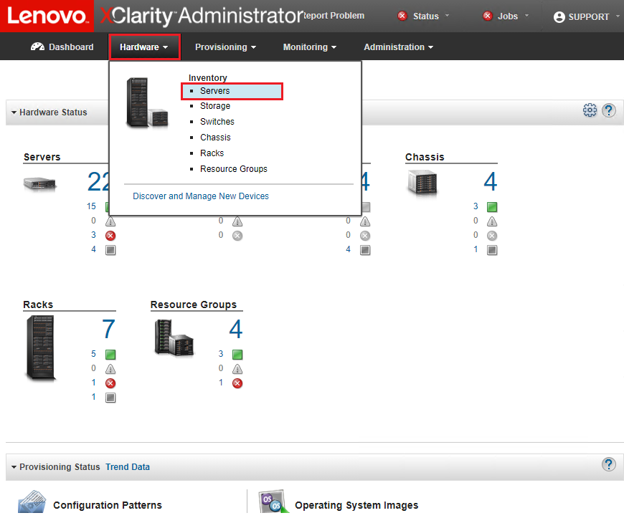This screenshot has height=518, width=624.
Task: Click the Resource Groups critical red icon
Action: [237, 383]
